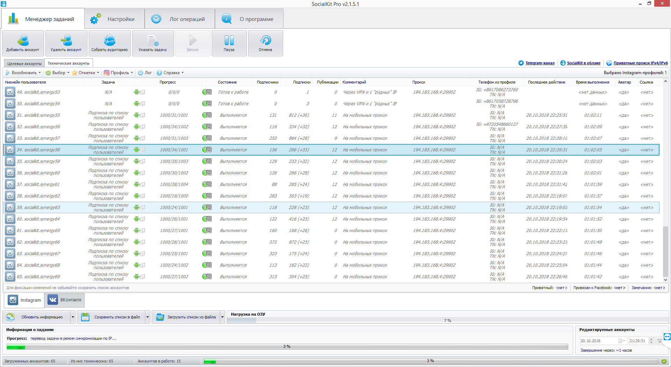Switch to the Лог операций tab
671x367 pixels.
[180, 19]
